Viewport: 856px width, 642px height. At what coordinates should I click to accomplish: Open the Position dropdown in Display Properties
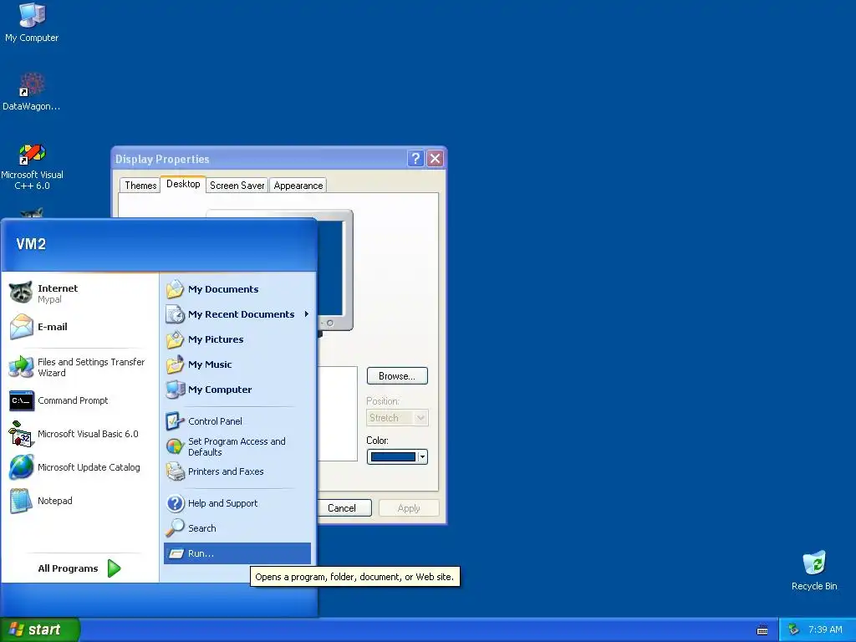tap(397, 418)
